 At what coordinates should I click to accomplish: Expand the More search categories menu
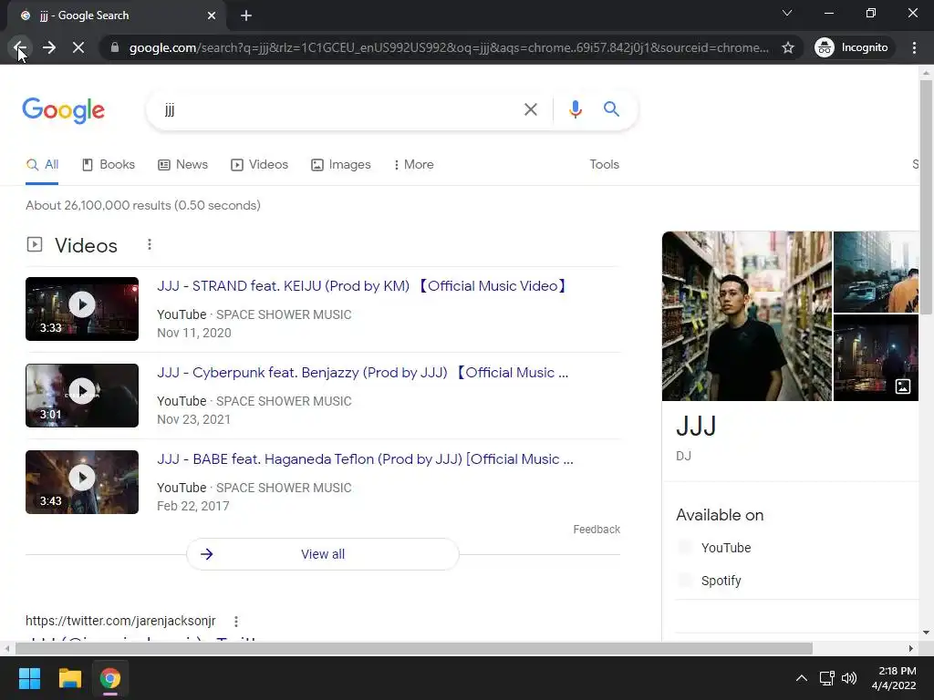click(413, 165)
